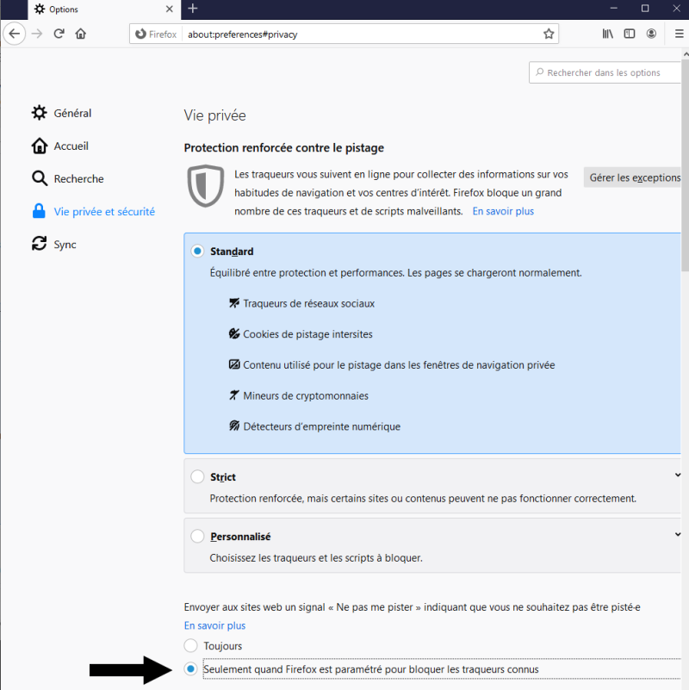Click the forward navigation arrow
689x690 pixels.
coord(37,34)
